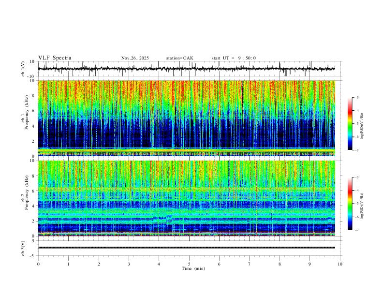
Task: Click the "ch.3(V)" axis label
Action: [x=23, y=248]
